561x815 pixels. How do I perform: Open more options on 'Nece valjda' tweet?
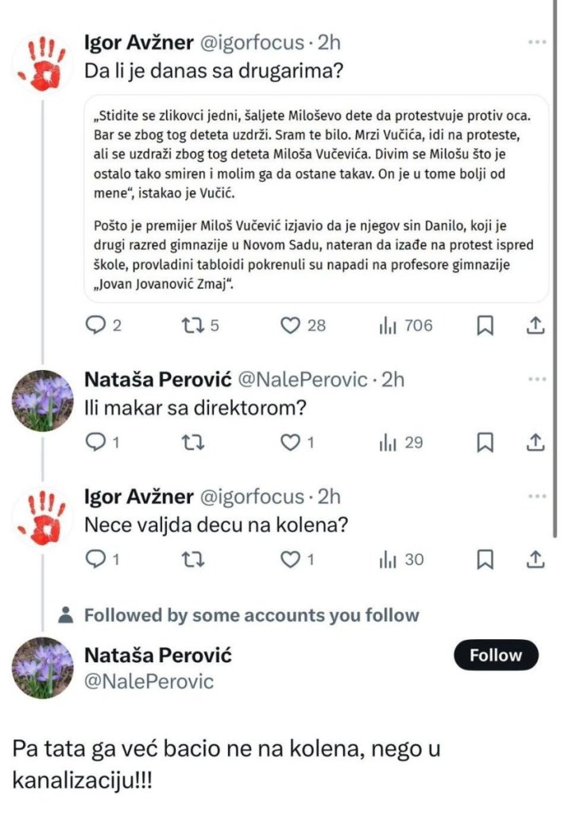tap(537, 497)
